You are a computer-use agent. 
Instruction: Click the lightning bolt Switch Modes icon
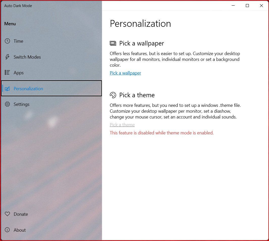(x=7, y=57)
